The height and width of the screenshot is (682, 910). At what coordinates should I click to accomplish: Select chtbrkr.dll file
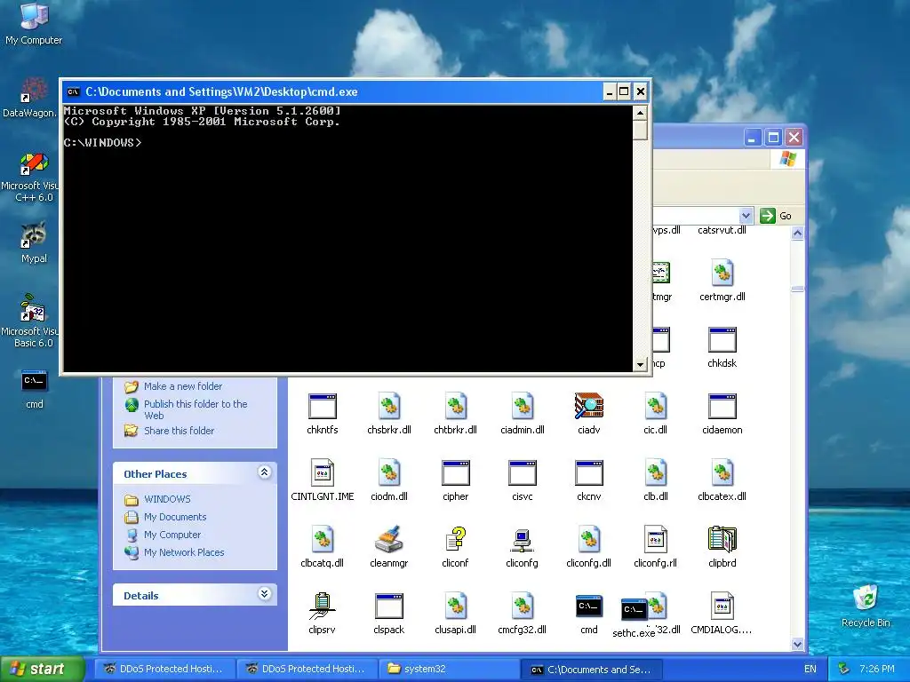456,414
